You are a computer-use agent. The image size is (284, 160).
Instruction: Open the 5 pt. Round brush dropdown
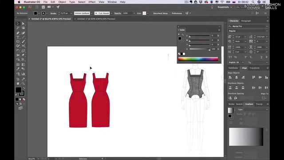tap(111, 13)
